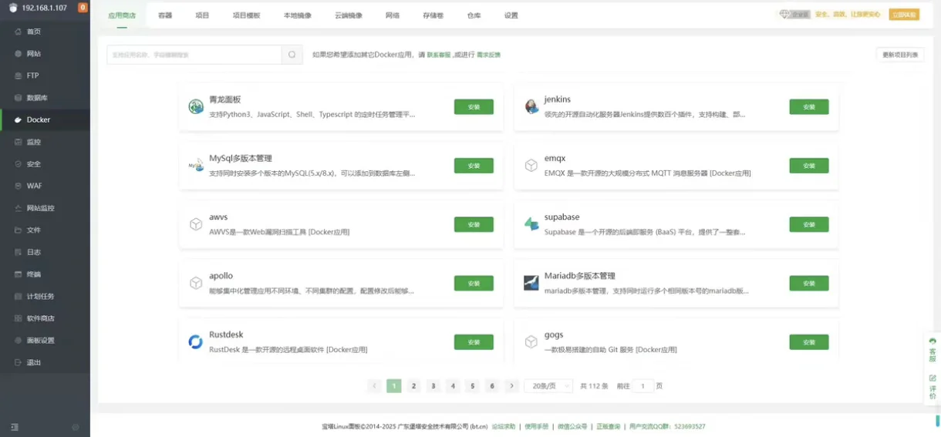Switch to the 存储卷 tab
941x437 pixels.
click(433, 15)
